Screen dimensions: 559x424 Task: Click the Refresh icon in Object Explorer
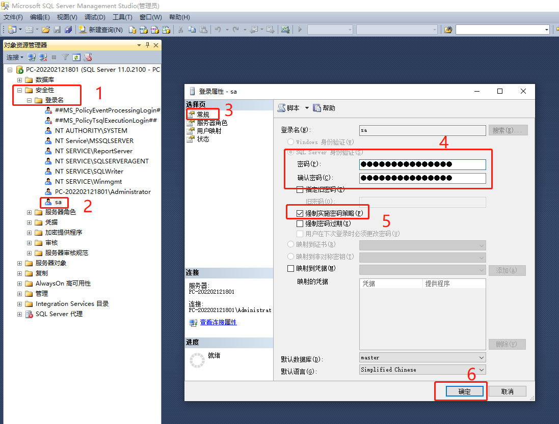76,57
